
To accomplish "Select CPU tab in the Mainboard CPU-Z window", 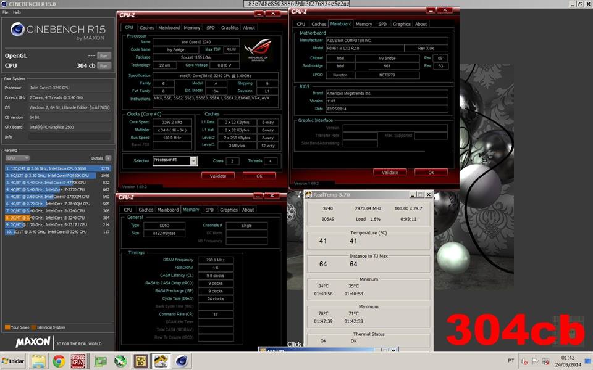I will tap(301, 24).
